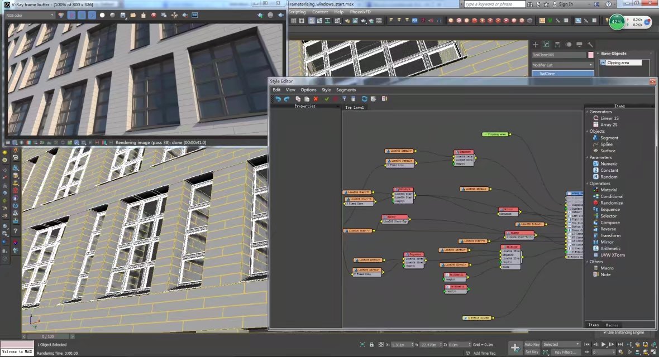This screenshot has width=659, height=357.
Task: Toggle absolute transform mode icon
Action: tap(381, 344)
